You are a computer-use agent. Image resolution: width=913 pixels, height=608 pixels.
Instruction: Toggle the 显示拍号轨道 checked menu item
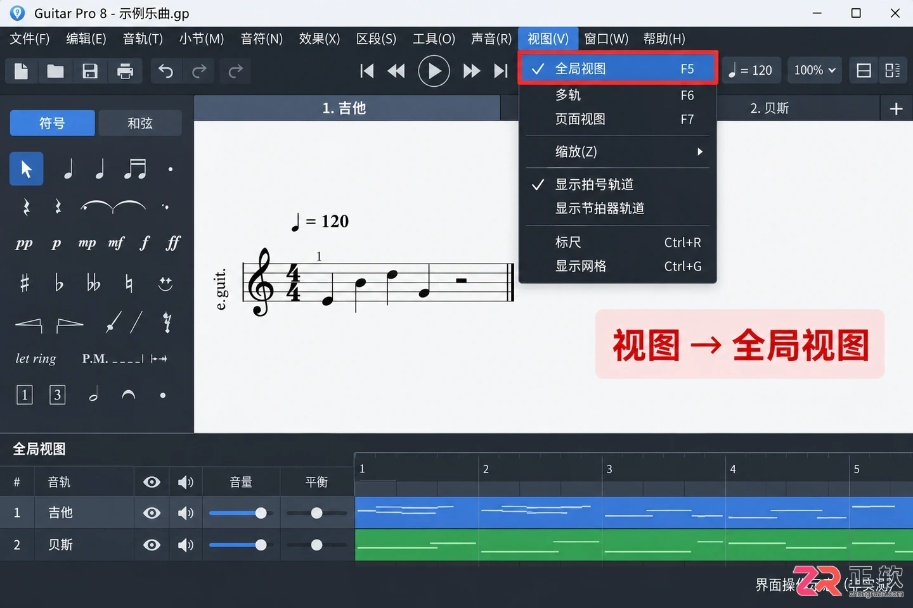[618, 184]
